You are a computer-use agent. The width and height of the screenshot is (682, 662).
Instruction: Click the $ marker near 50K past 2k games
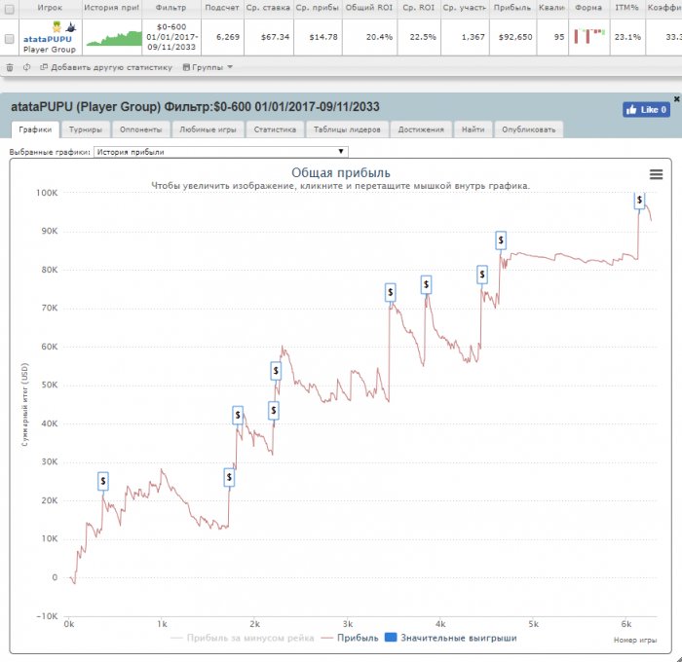276,371
